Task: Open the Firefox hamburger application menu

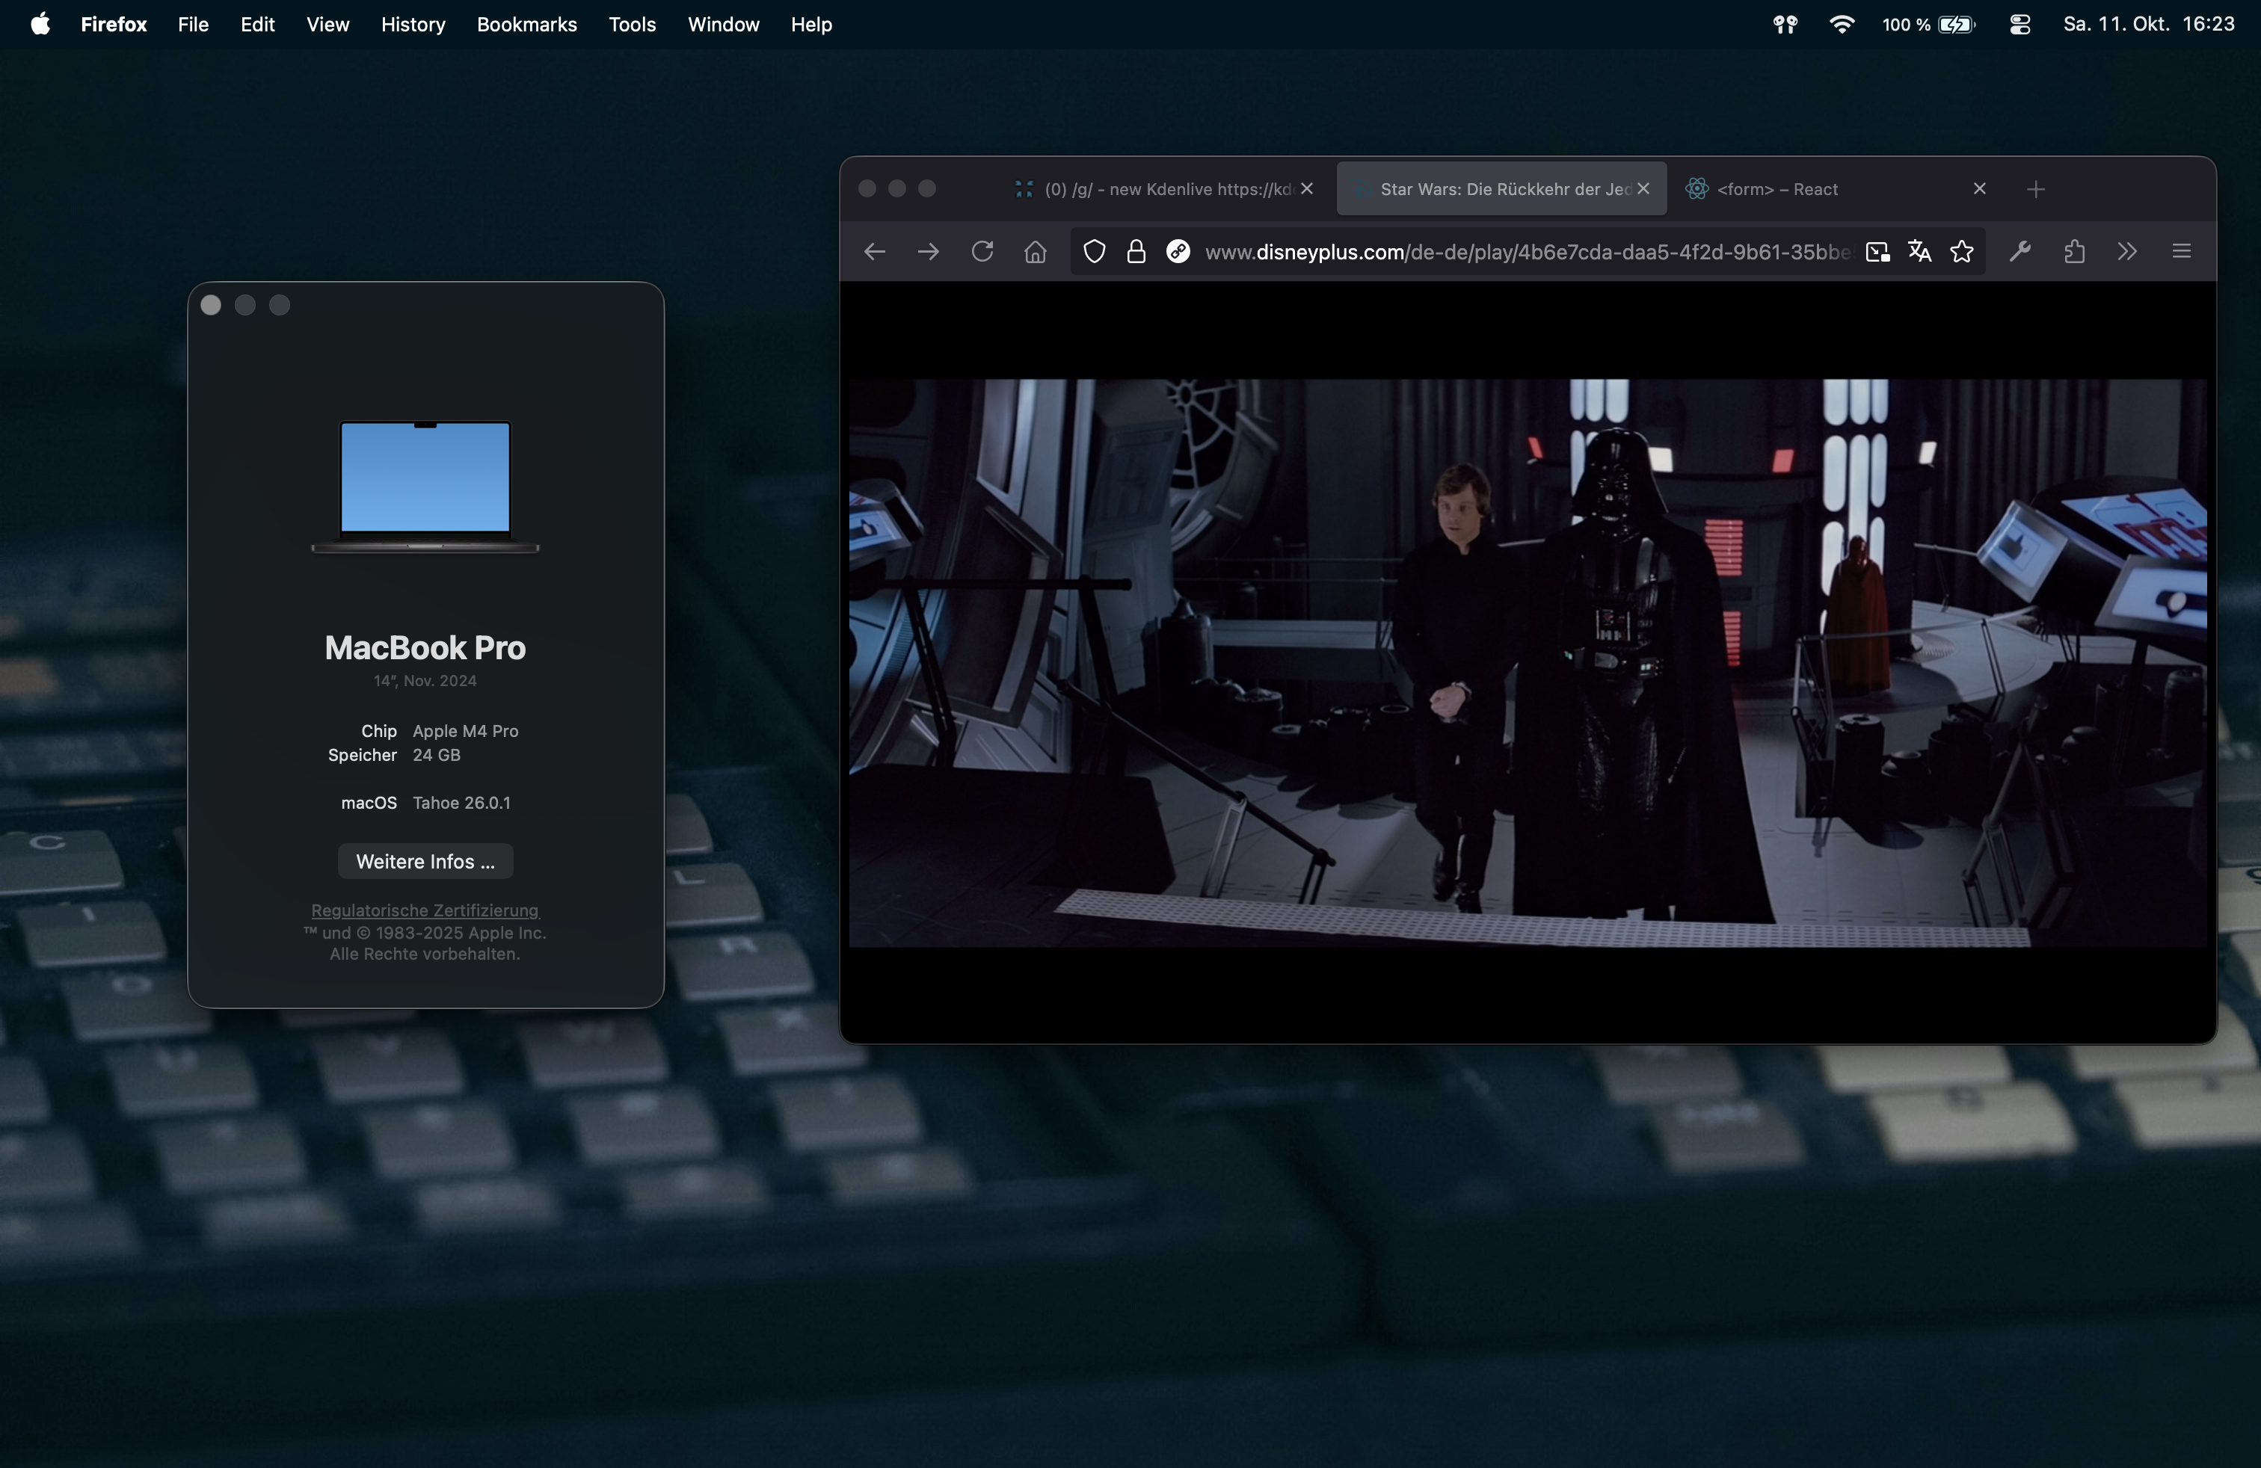Action: click(x=2181, y=252)
